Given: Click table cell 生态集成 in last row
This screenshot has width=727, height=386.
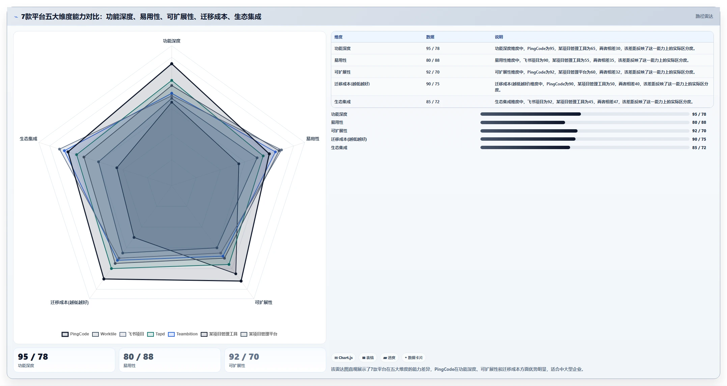Looking at the screenshot, I should tap(342, 102).
